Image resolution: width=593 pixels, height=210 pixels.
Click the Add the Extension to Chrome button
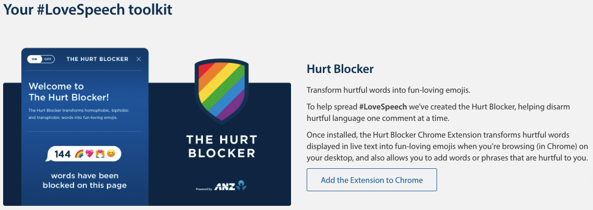coord(371,180)
